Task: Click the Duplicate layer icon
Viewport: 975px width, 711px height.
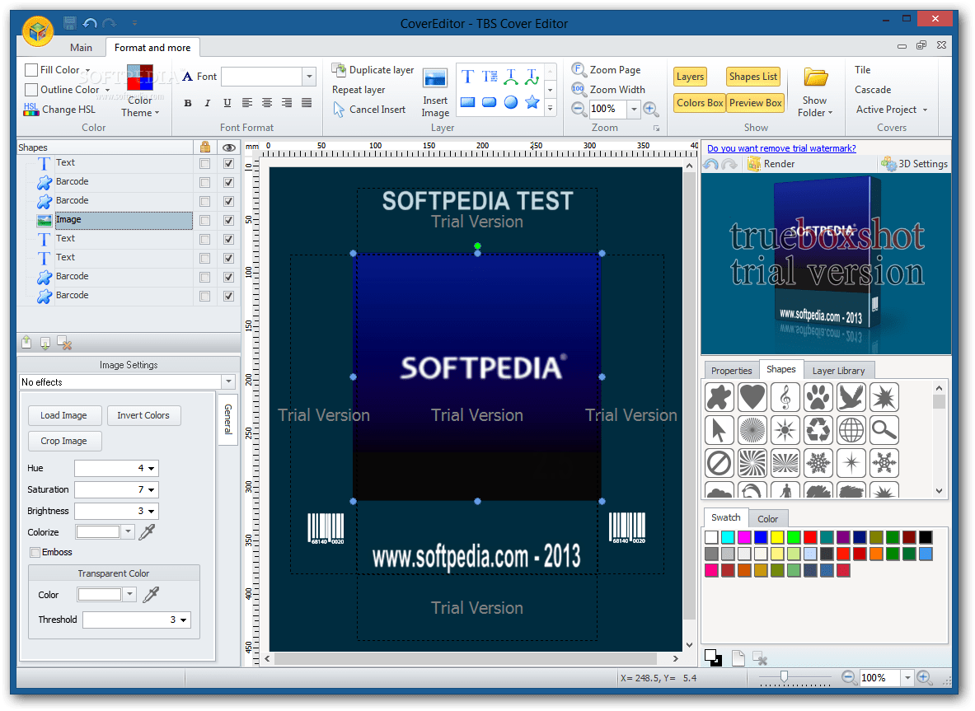Action: (x=339, y=70)
